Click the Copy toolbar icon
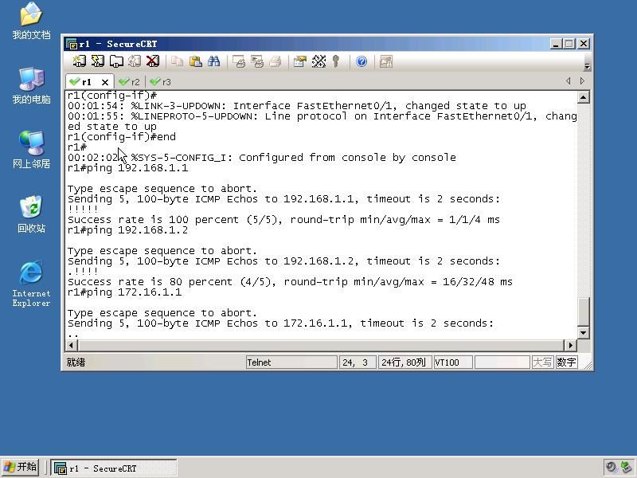Viewport: 637px width, 478px height. (x=177, y=61)
